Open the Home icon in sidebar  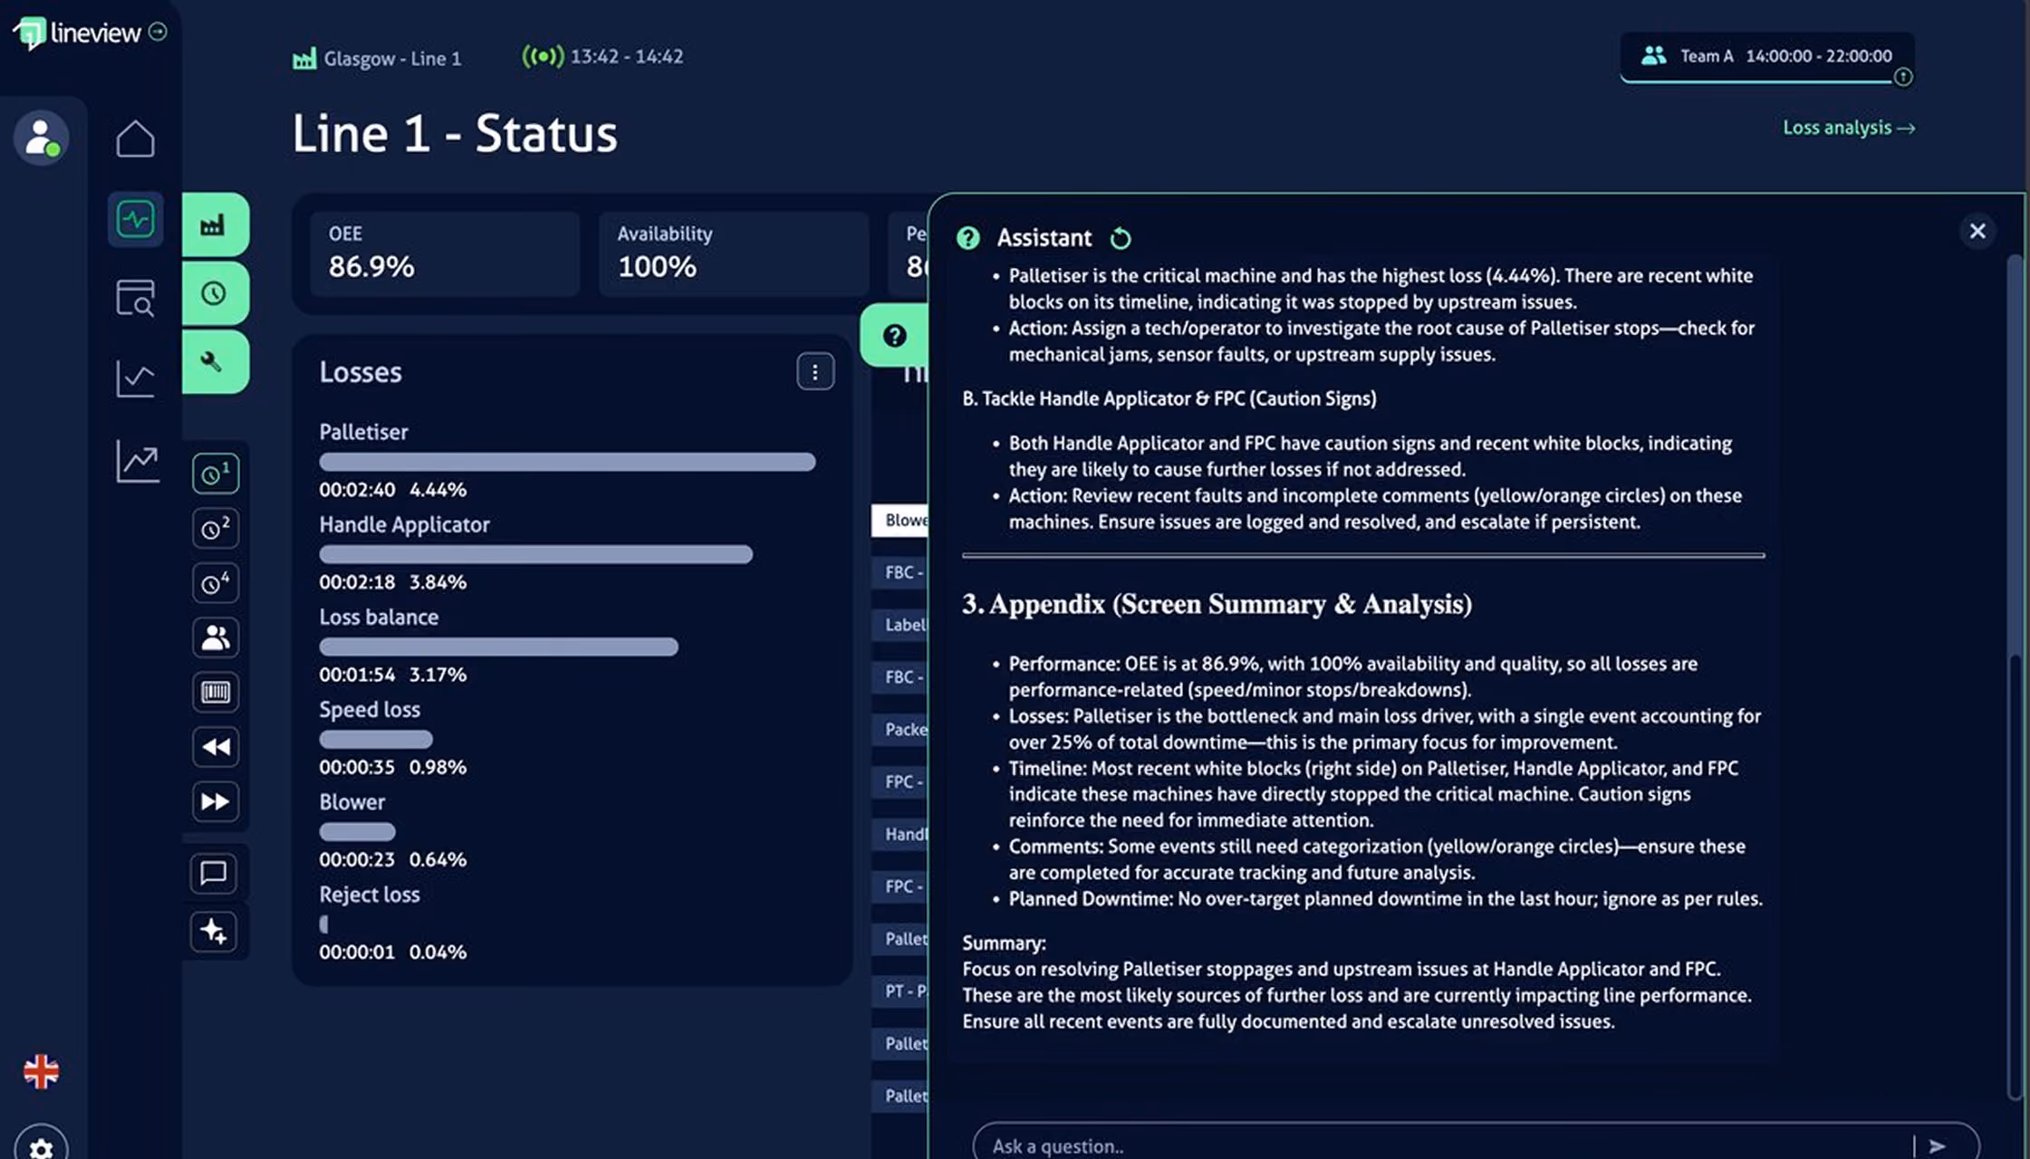[x=135, y=139]
